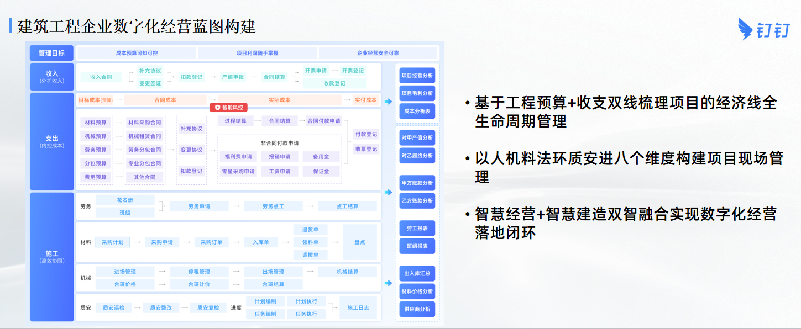Select the 采购计划 box
Screen dimensions: 801x329
[113, 242]
